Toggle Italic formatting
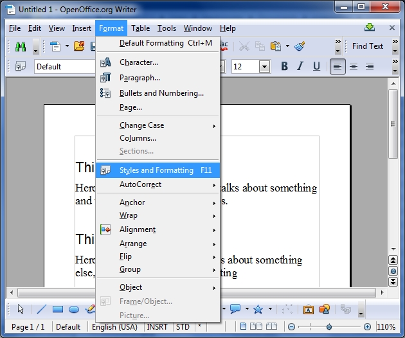This screenshot has width=405, height=338. pos(300,66)
